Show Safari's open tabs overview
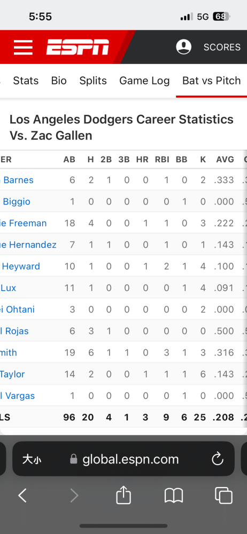The width and height of the screenshot is (247, 534). (224, 495)
